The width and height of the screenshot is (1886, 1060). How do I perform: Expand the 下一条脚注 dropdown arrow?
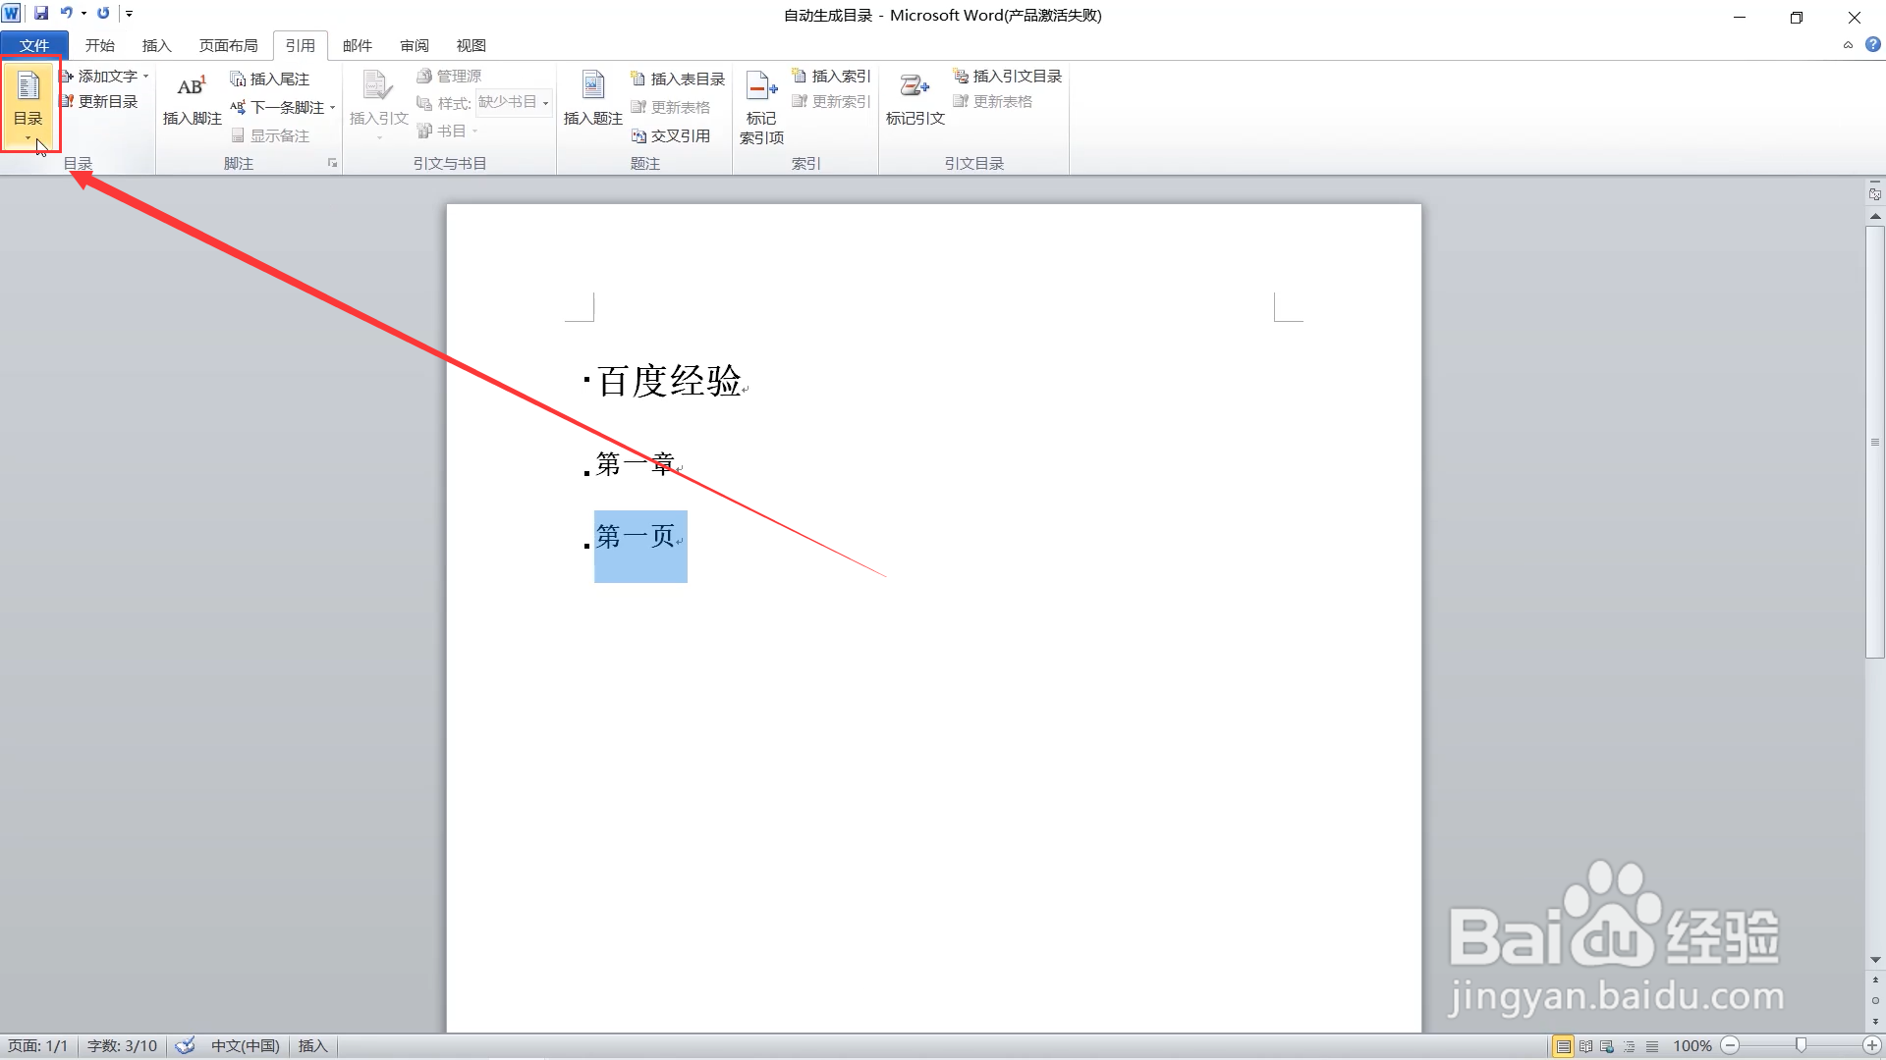(333, 108)
